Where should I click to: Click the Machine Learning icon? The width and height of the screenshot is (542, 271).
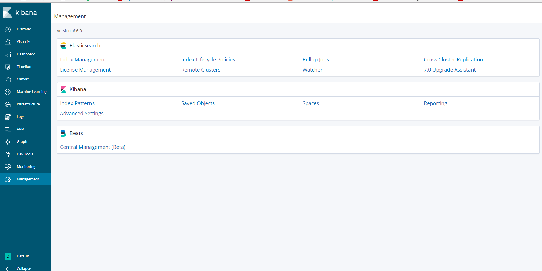point(8,92)
